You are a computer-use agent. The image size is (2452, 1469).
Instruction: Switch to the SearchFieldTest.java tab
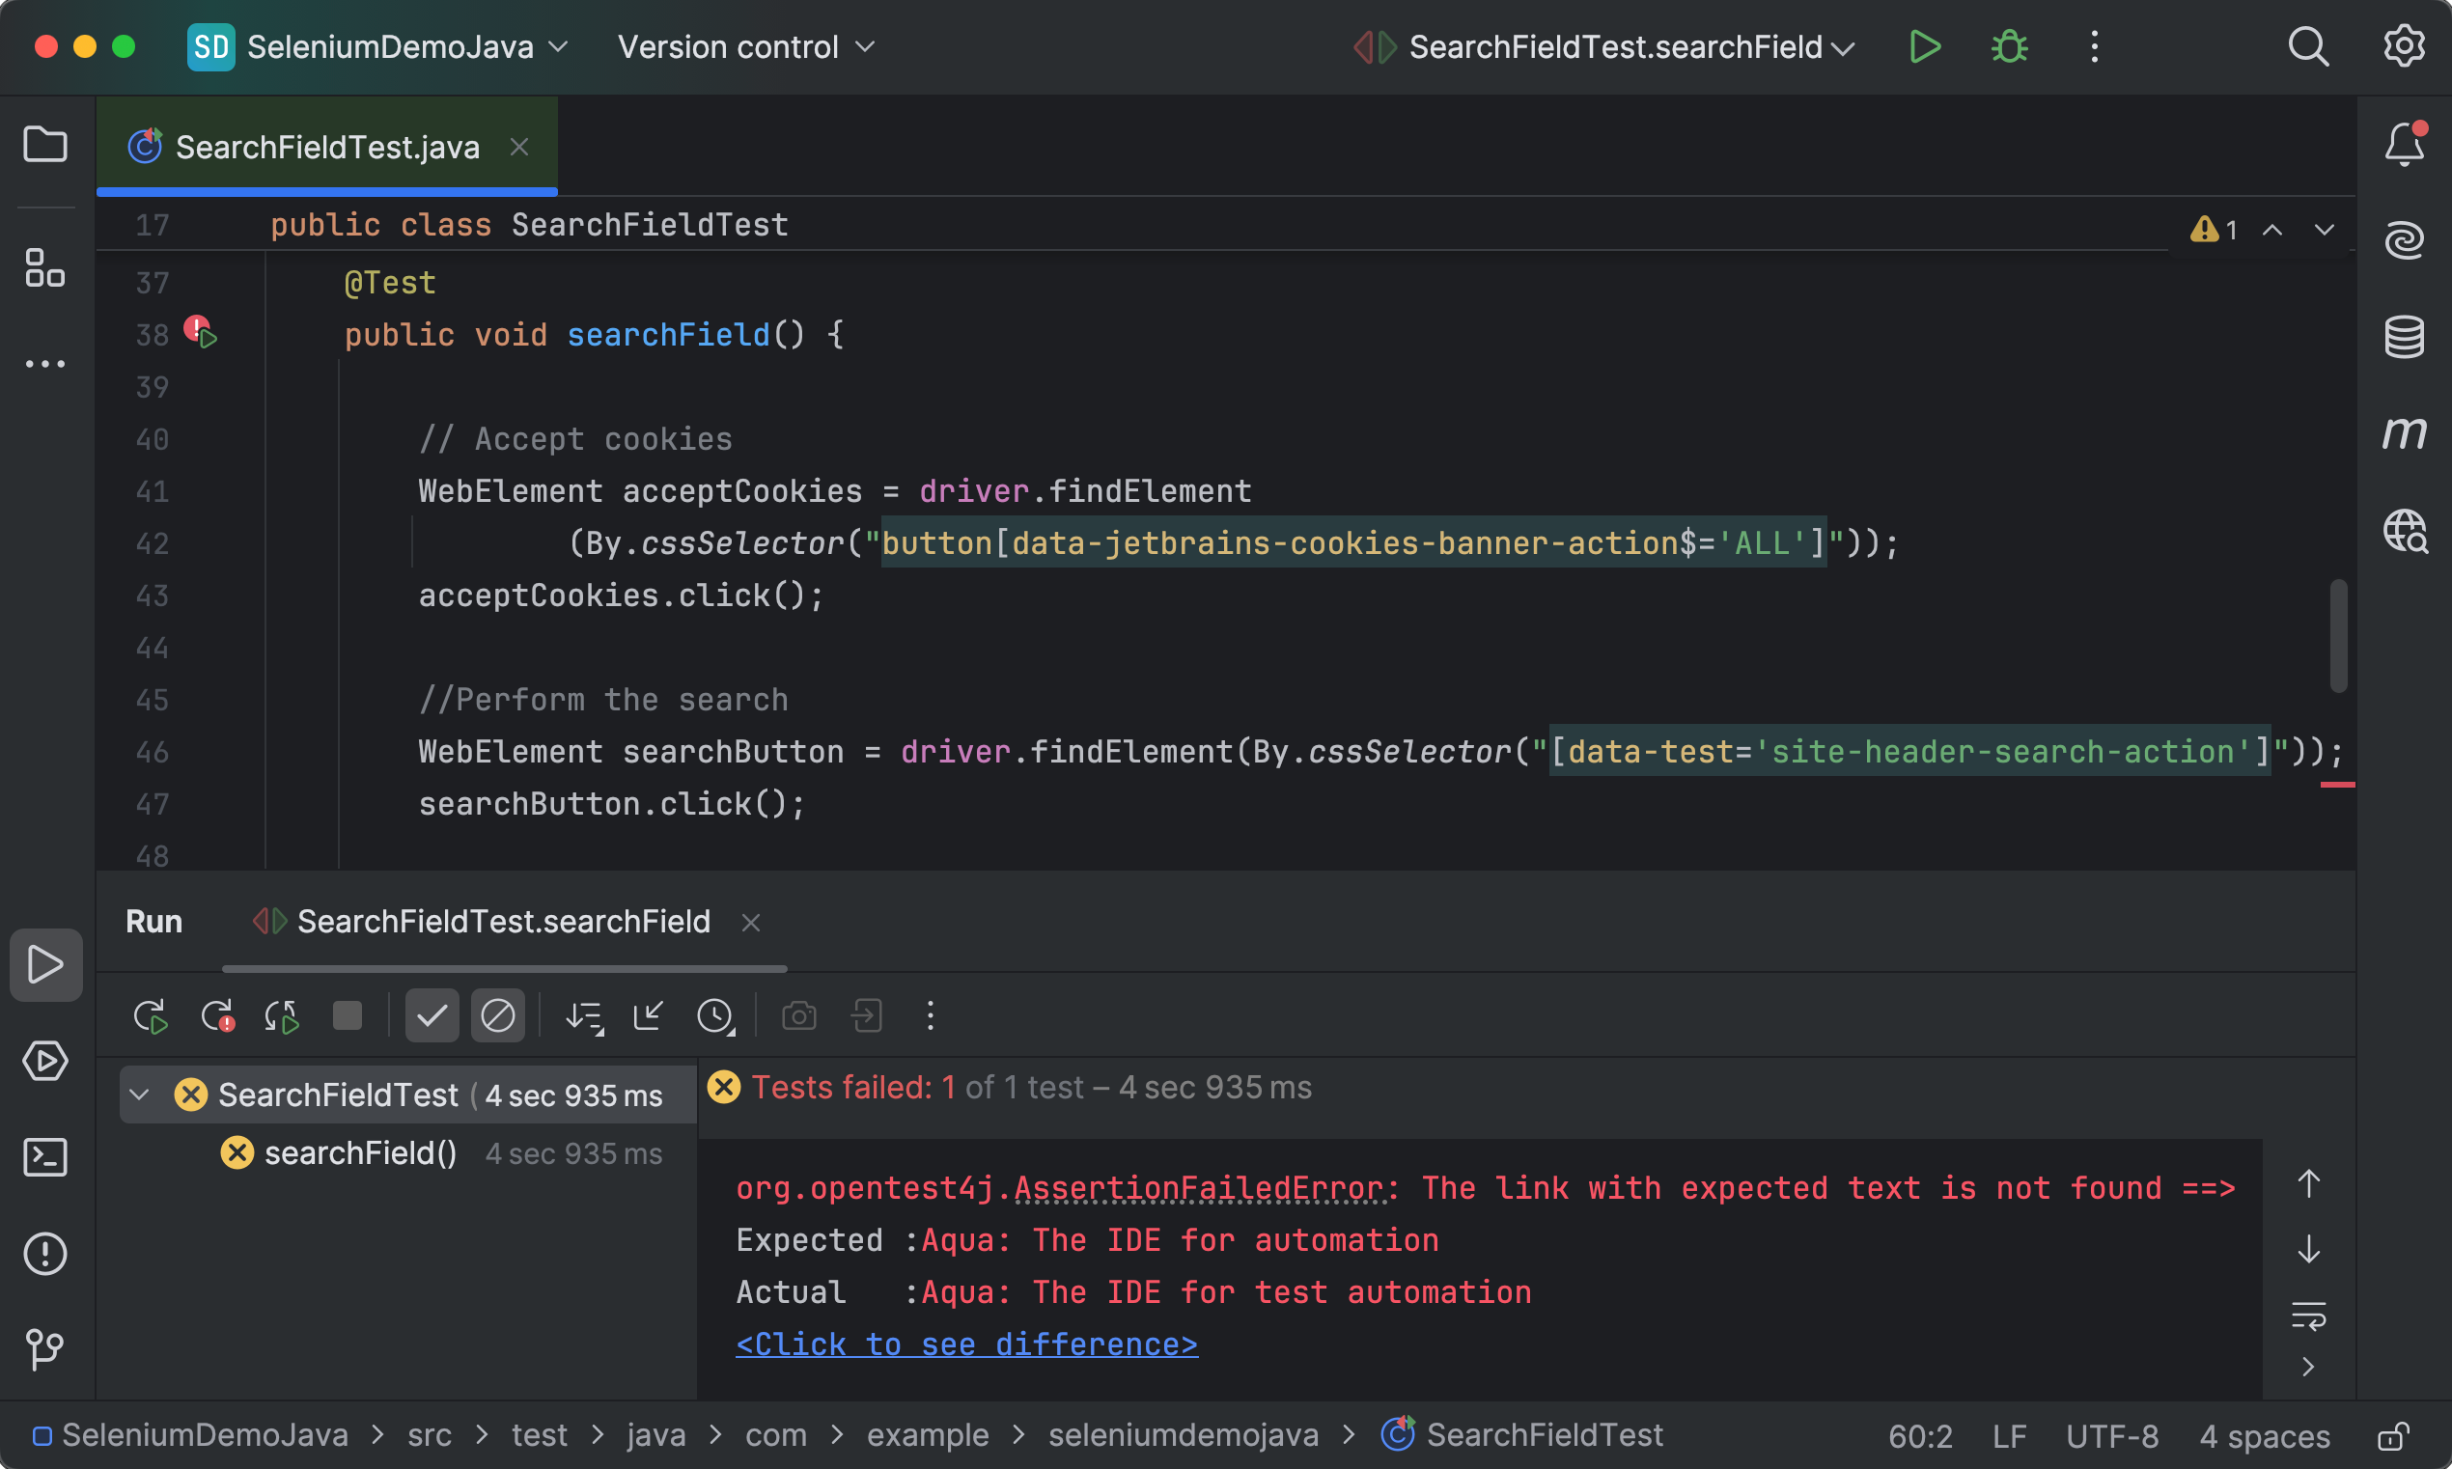click(x=326, y=146)
